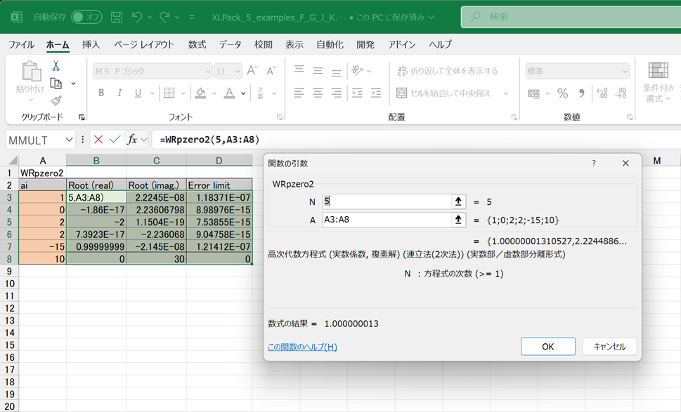Click the Increase Font Size icon
Screen dimensions: 681x412
pyautogui.click(x=252, y=71)
